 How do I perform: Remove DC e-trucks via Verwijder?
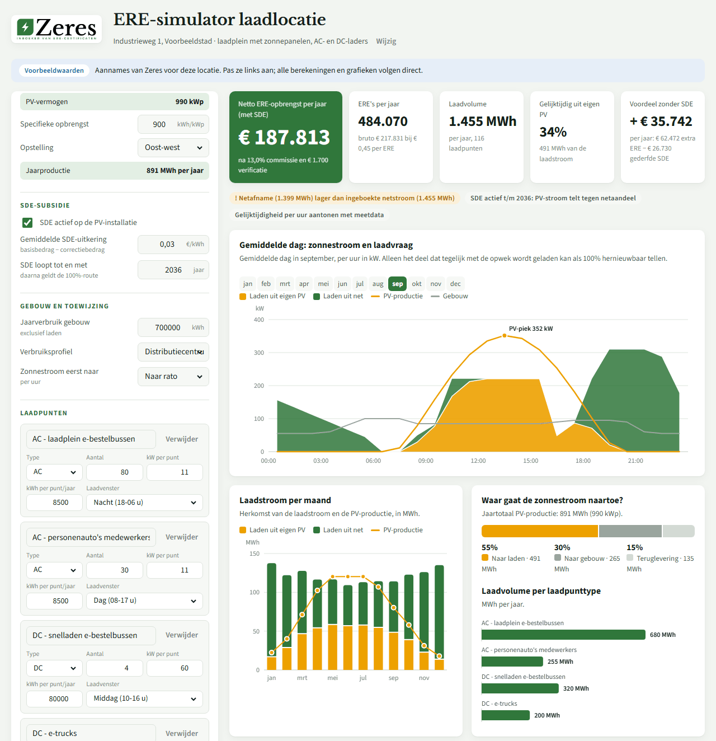pyautogui.click(x=182, y=734)
